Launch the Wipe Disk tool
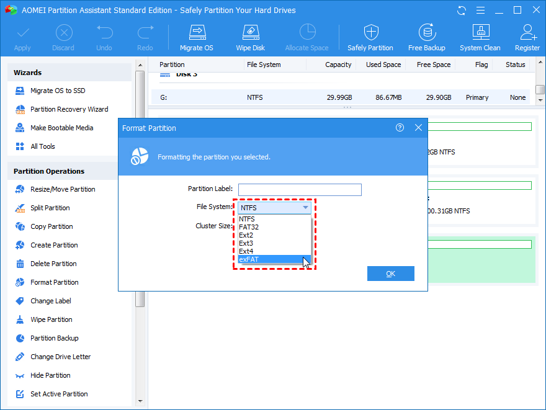 tap(251, 38)
